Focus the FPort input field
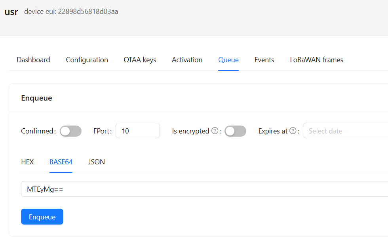 point(138,131)
